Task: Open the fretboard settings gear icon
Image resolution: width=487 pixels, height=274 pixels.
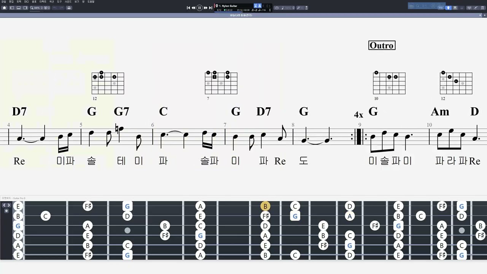Action: point(6,210)
